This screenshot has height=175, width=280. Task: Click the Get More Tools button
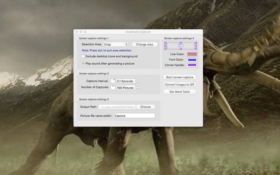180,92
